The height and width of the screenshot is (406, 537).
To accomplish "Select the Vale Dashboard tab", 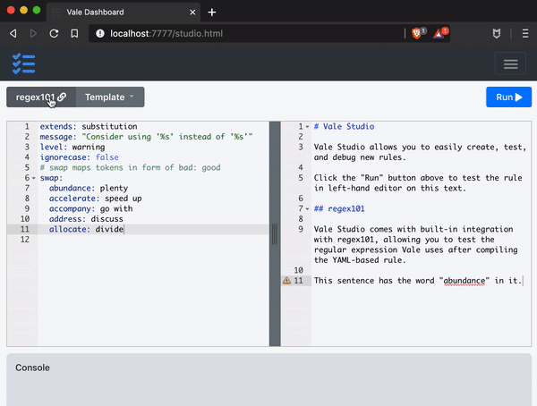I will (x=124, y=13).
